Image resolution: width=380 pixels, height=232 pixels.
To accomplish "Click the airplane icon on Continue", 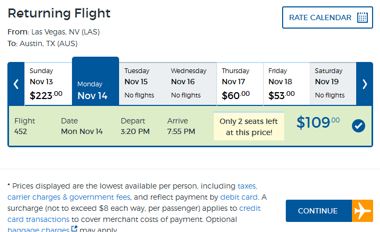I will pyautogui.click(x=363, y=211).
